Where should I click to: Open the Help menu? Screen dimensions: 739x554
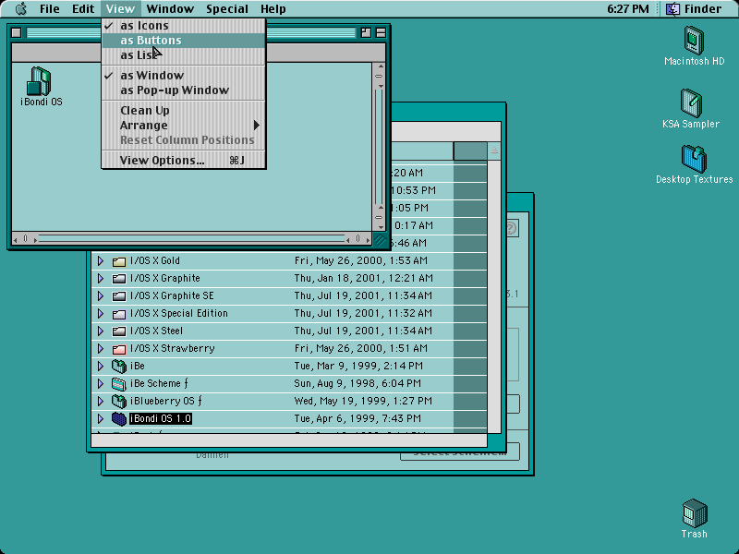(273, 9)
